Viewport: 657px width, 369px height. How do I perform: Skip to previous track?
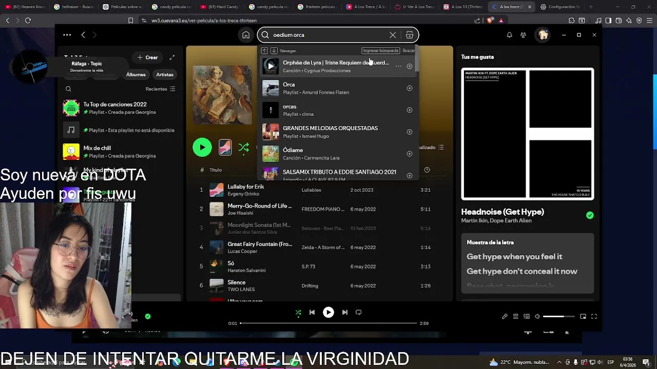pos(312,312)
